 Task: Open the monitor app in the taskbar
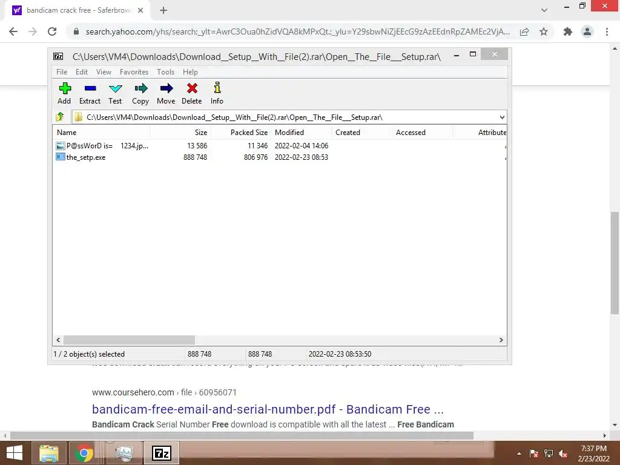124,453
